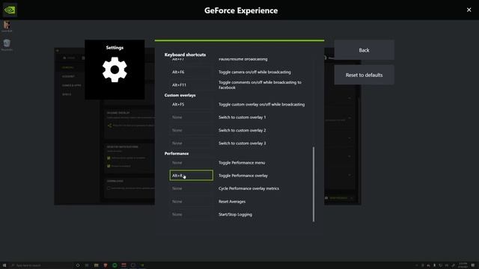Viewport: 479px width, 269px height.
Task: Click the NVIDIA logo in the overlay header
Action: 10,10
